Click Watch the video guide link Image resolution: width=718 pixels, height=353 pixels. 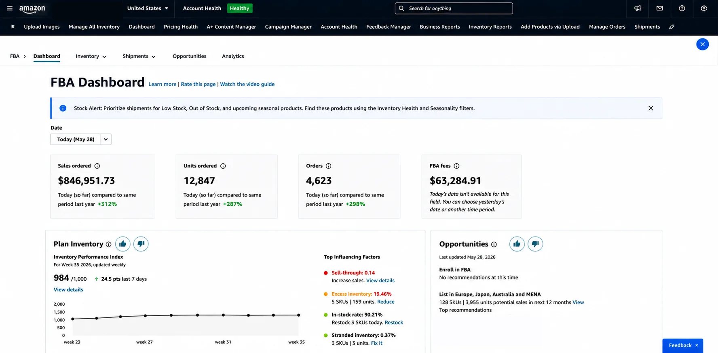click(247, 84)
